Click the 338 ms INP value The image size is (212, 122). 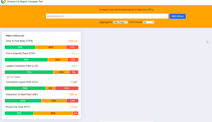click(x=73, y=95)
